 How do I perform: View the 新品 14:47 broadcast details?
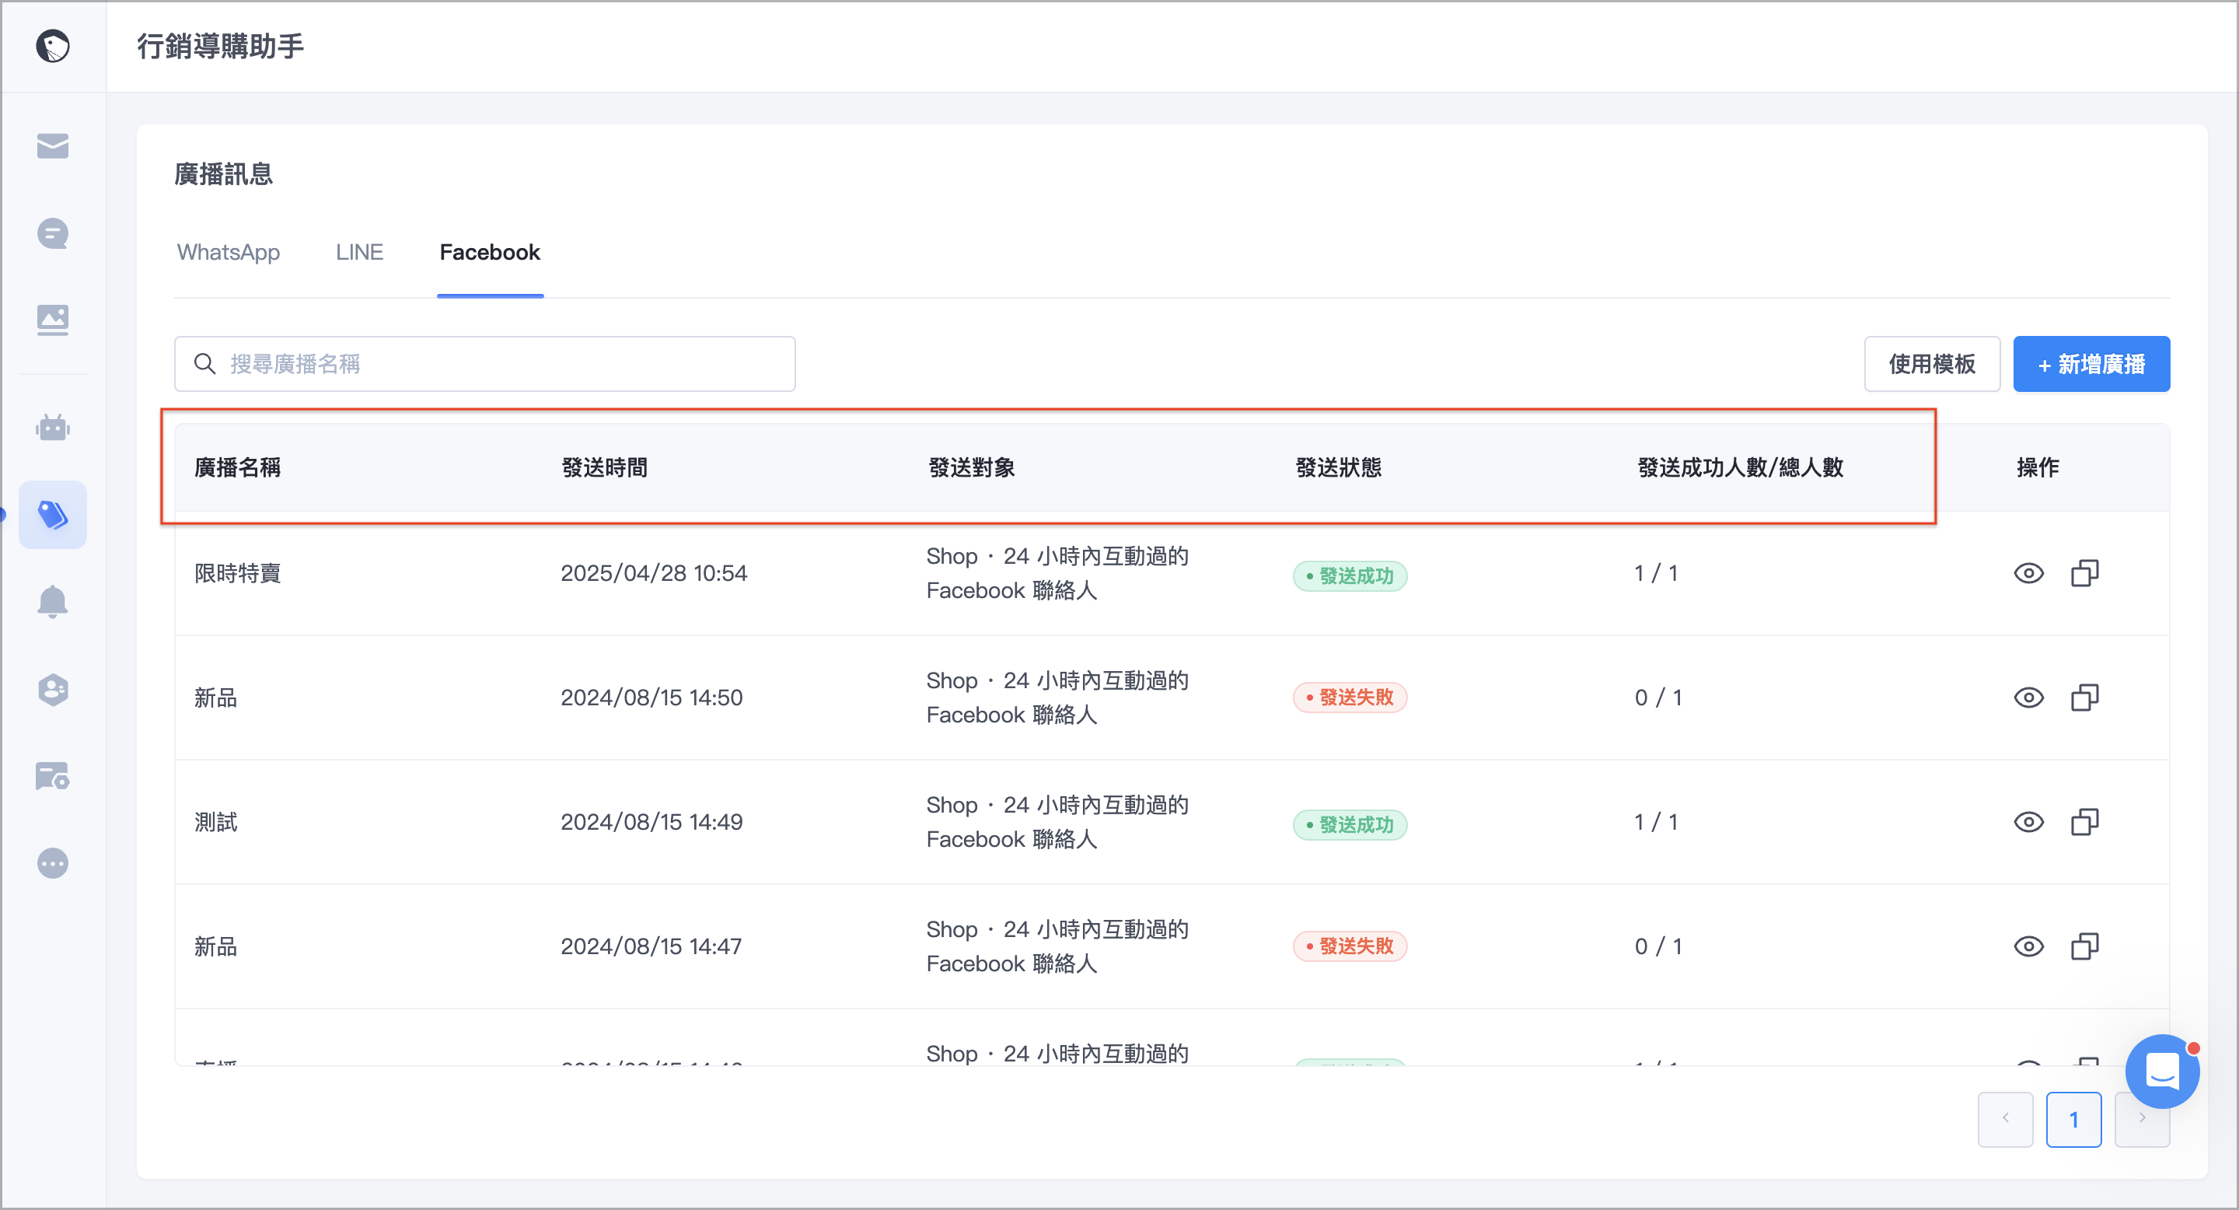pyautogui.click(x=2028, y=946)
